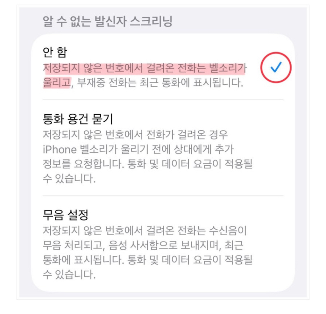Click the word iPhone in the description
The width and height of the screenshot is (326, 314).
[x=60, y=149]
